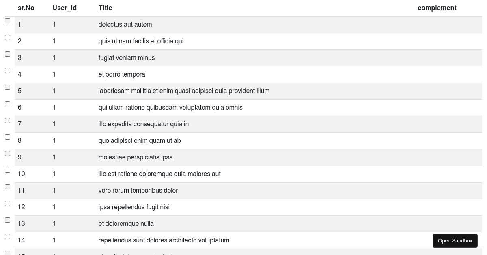The width and height of the screenshot is (487, 255).
Task: Click the 'complement' column header
Action: pos(437,8)
